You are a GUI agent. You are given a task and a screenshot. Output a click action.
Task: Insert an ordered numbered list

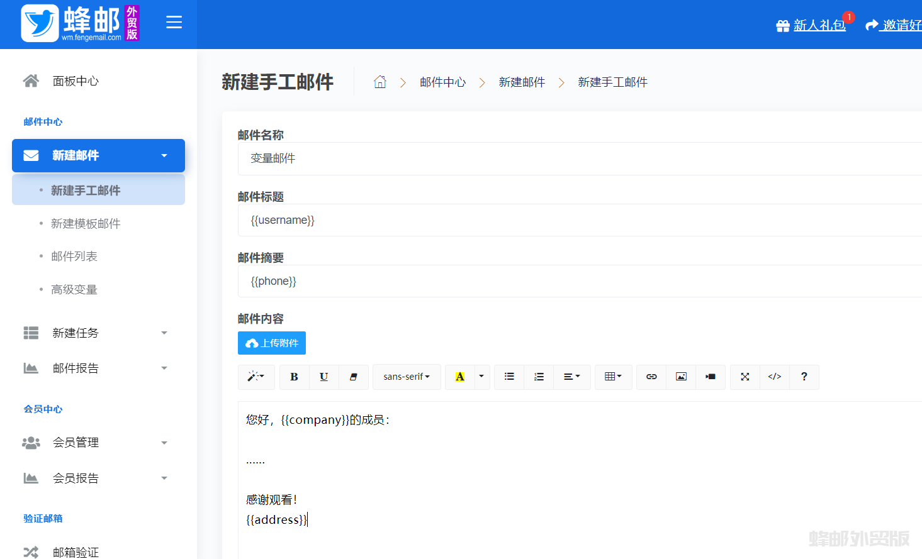point(539,377)
